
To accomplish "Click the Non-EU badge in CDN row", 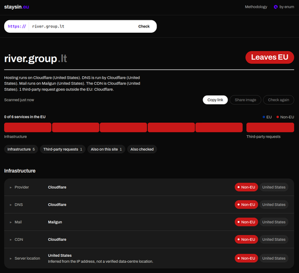I will click(x=246, y=240).
